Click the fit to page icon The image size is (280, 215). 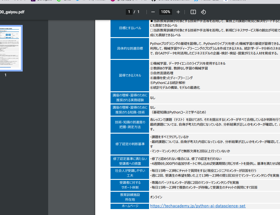(193, 12)
